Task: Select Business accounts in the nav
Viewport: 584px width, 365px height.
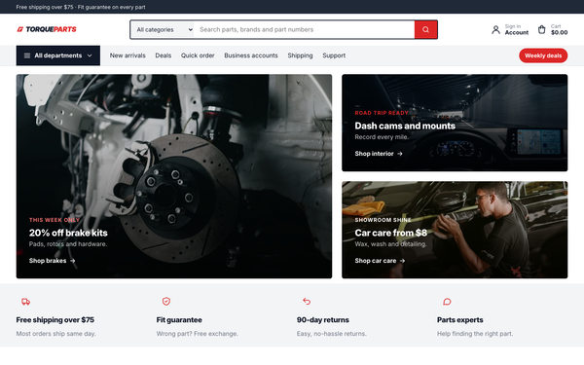Action: pyautogui.click(x=251, y=55)
